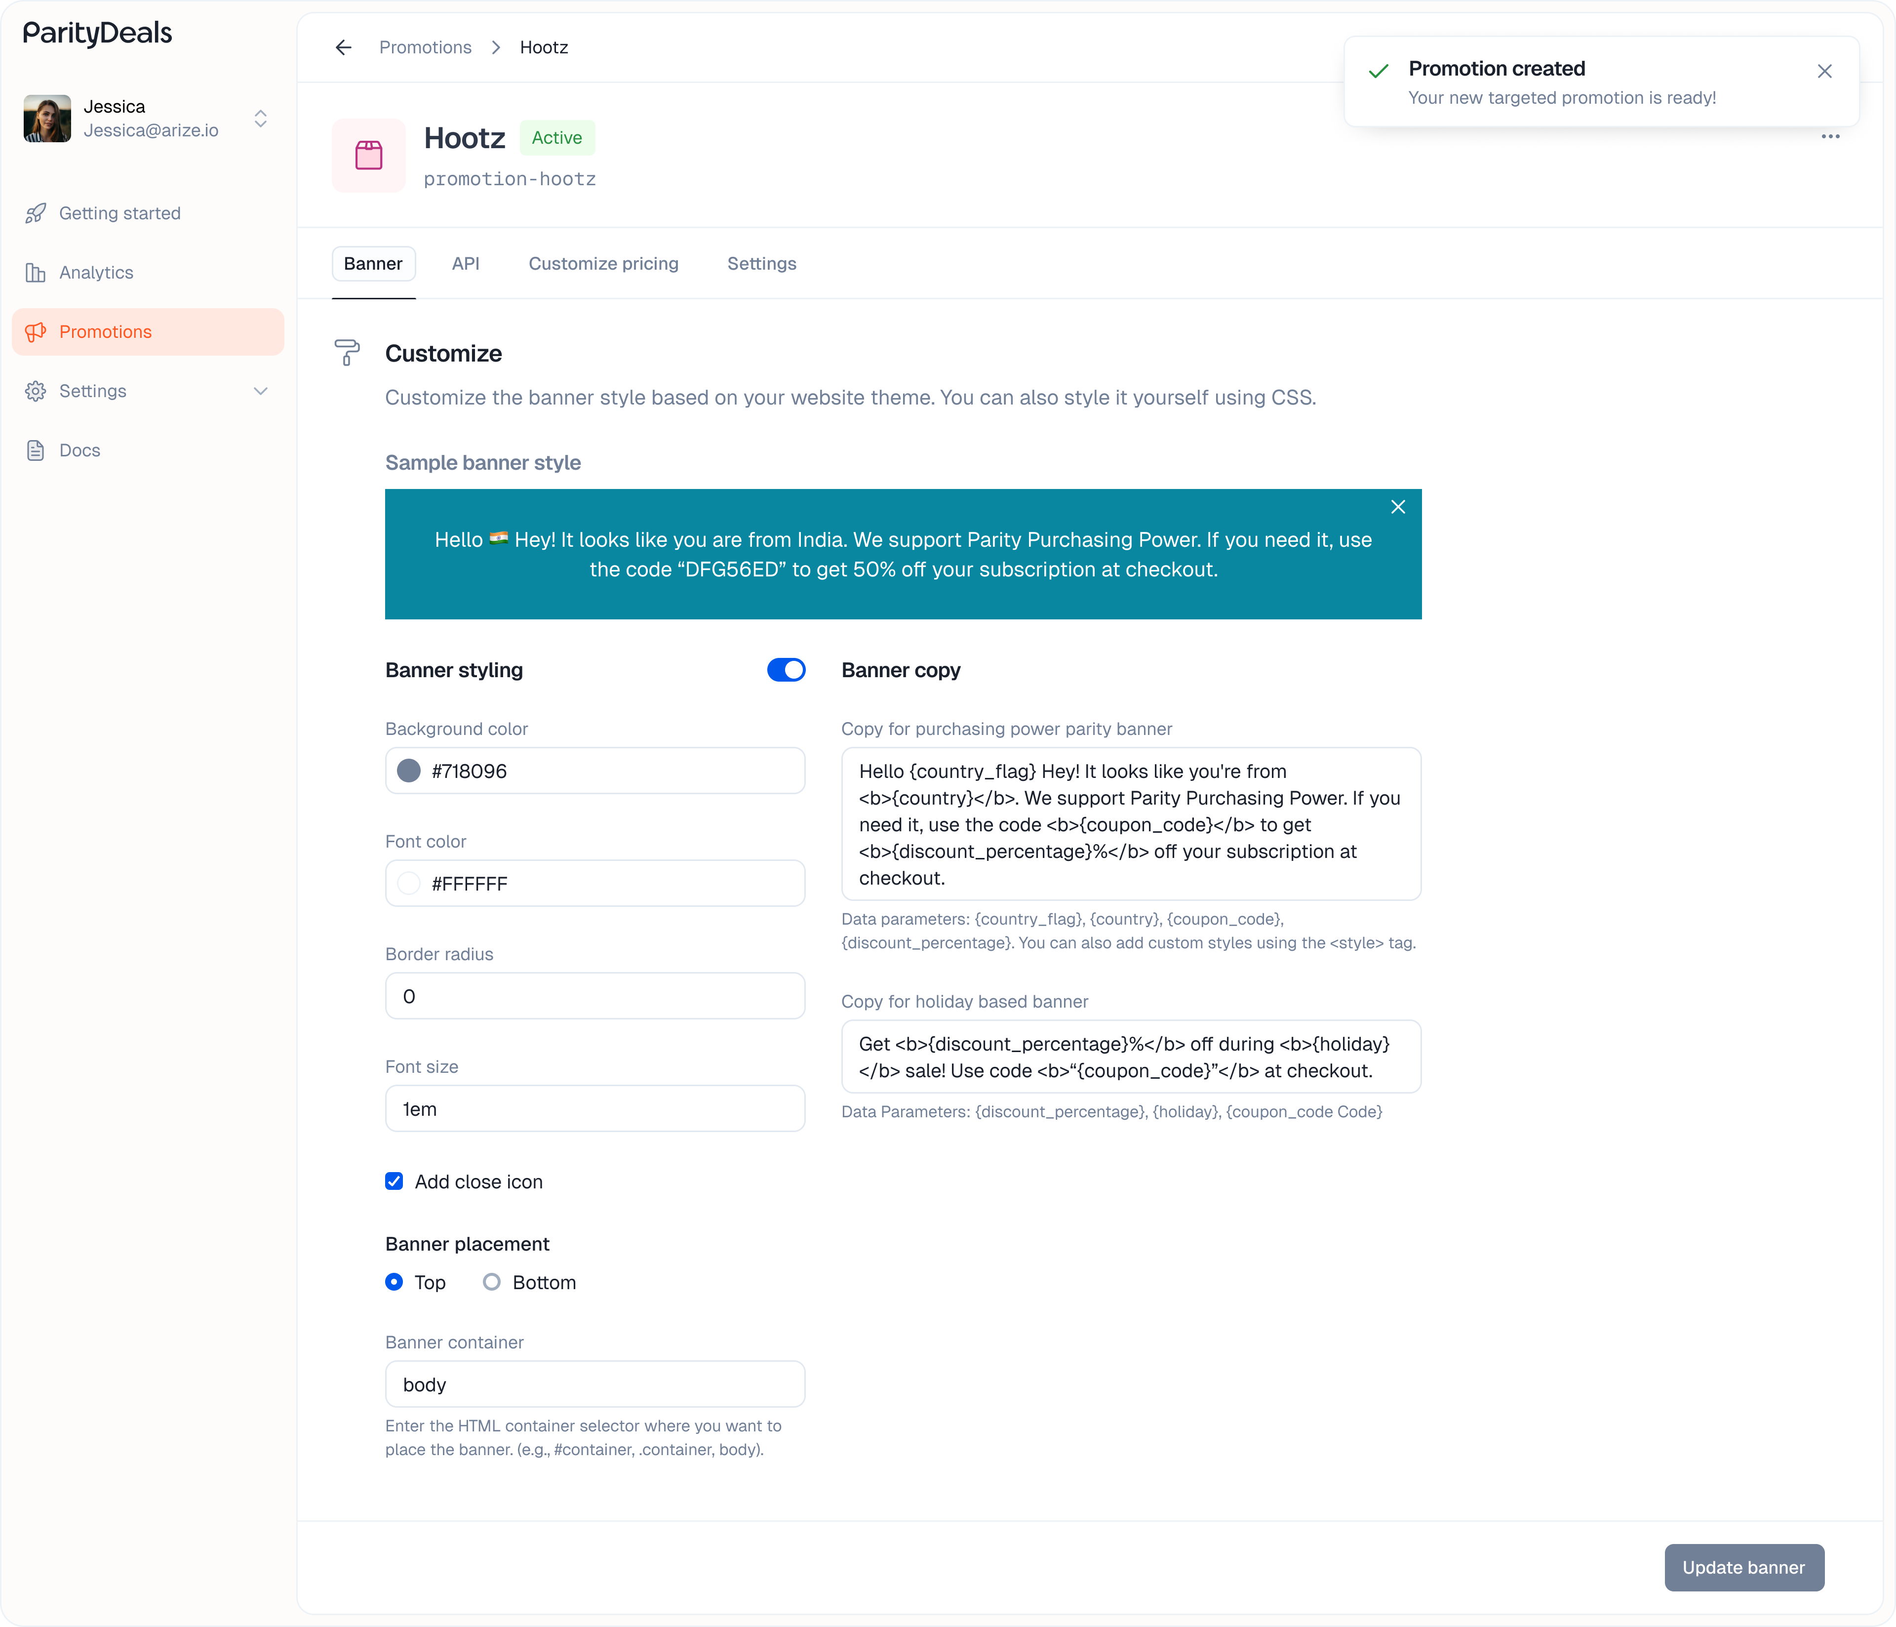This screenshot has width=1896, height=1627.
Task: Expand the Jessica account switcher
Action: [261, 119]
